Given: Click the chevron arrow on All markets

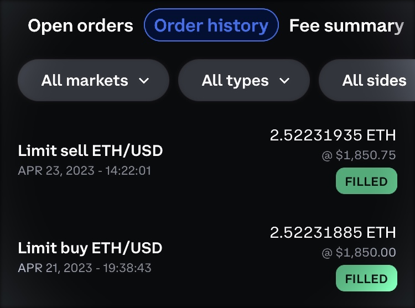Looking at the screenshot, I should (x=144, y=81).
